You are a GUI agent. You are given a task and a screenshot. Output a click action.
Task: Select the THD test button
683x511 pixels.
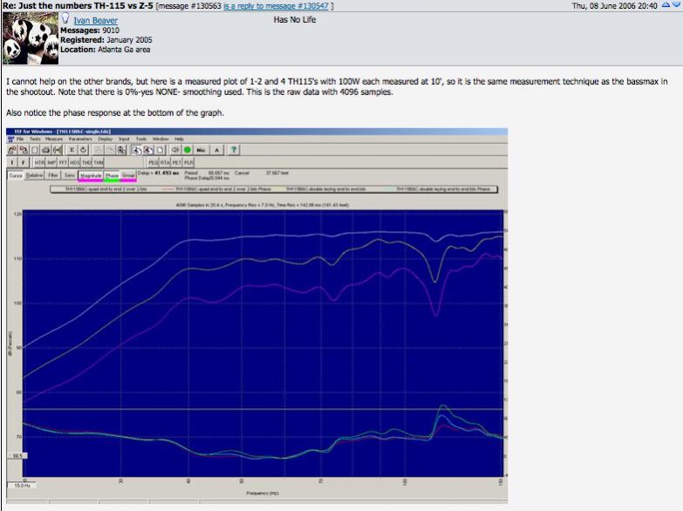(x=86, y=162)
